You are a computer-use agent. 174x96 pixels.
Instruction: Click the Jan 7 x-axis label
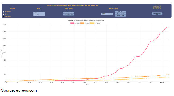18,83
